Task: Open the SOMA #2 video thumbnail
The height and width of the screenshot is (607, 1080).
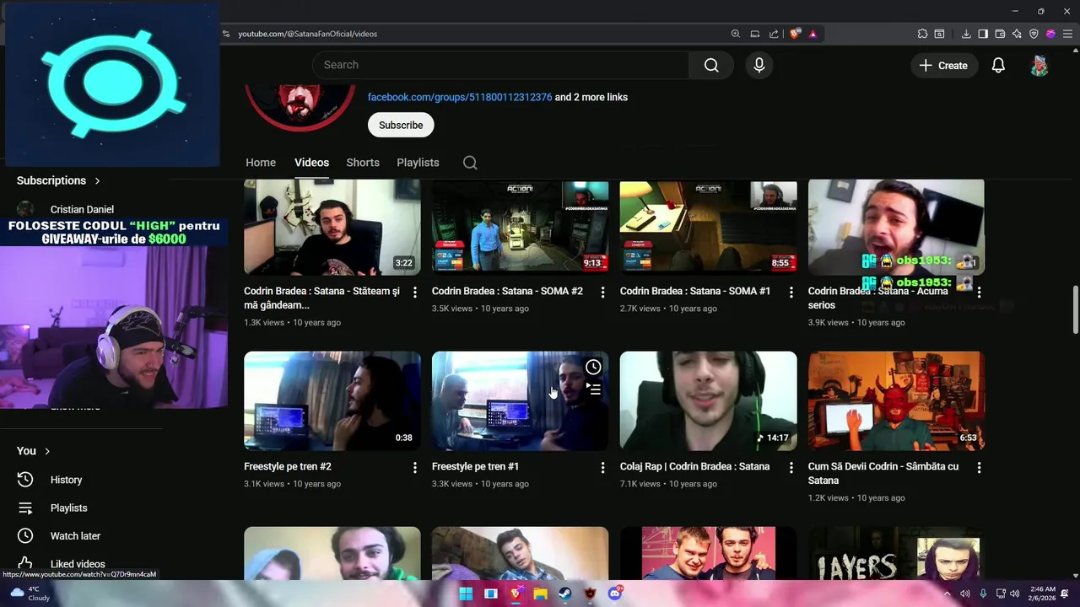Action: click(520, 227)
